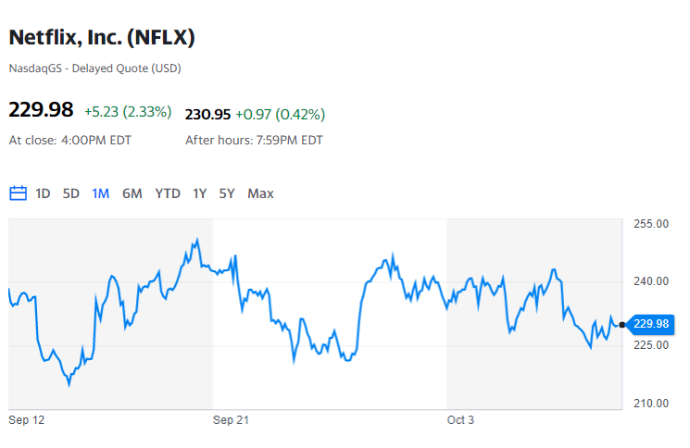Screen dimensions: 690x448
Task: Switch chart to 6M range
Action: 132,193
